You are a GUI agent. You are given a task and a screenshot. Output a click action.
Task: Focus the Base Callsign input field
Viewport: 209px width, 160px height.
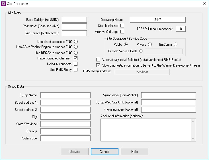tap(74, 20)
